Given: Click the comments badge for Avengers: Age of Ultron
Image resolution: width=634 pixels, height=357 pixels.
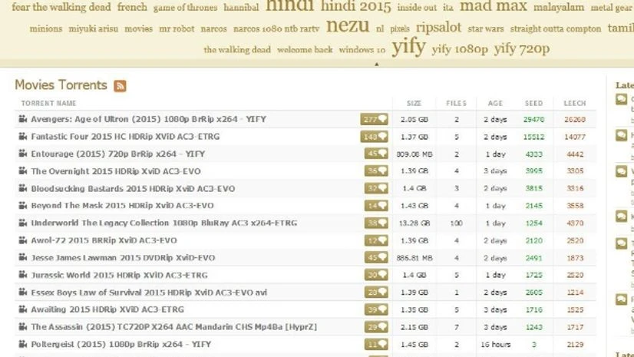Looking at the screenshot, I should (374, 119).
